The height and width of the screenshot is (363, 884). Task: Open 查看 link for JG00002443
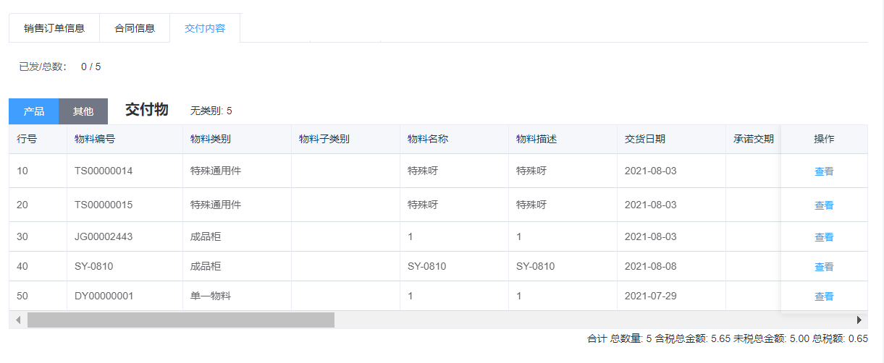pyautogui.click(x=824, y=237)
